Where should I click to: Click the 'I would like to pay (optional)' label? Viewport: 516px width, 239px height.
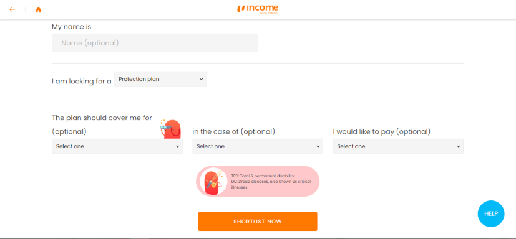tap(382, 132)
